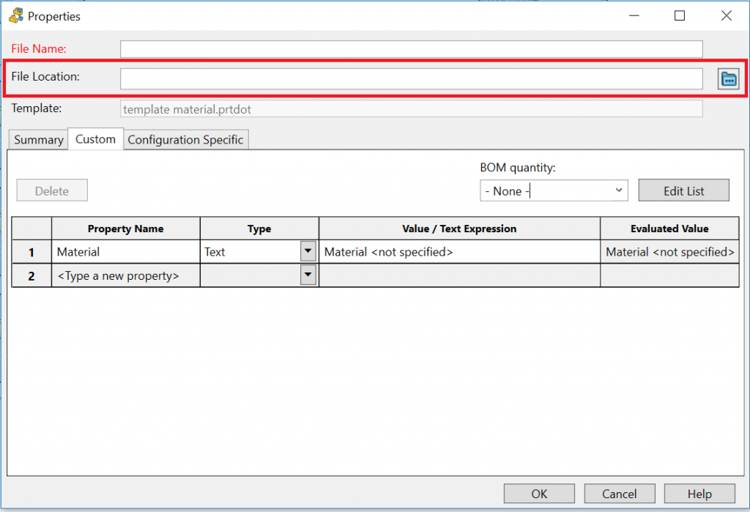This screenshot has width=750, height=512.
Task: Click the 'Type a new property' cell
Action: [x=125, y=276]
